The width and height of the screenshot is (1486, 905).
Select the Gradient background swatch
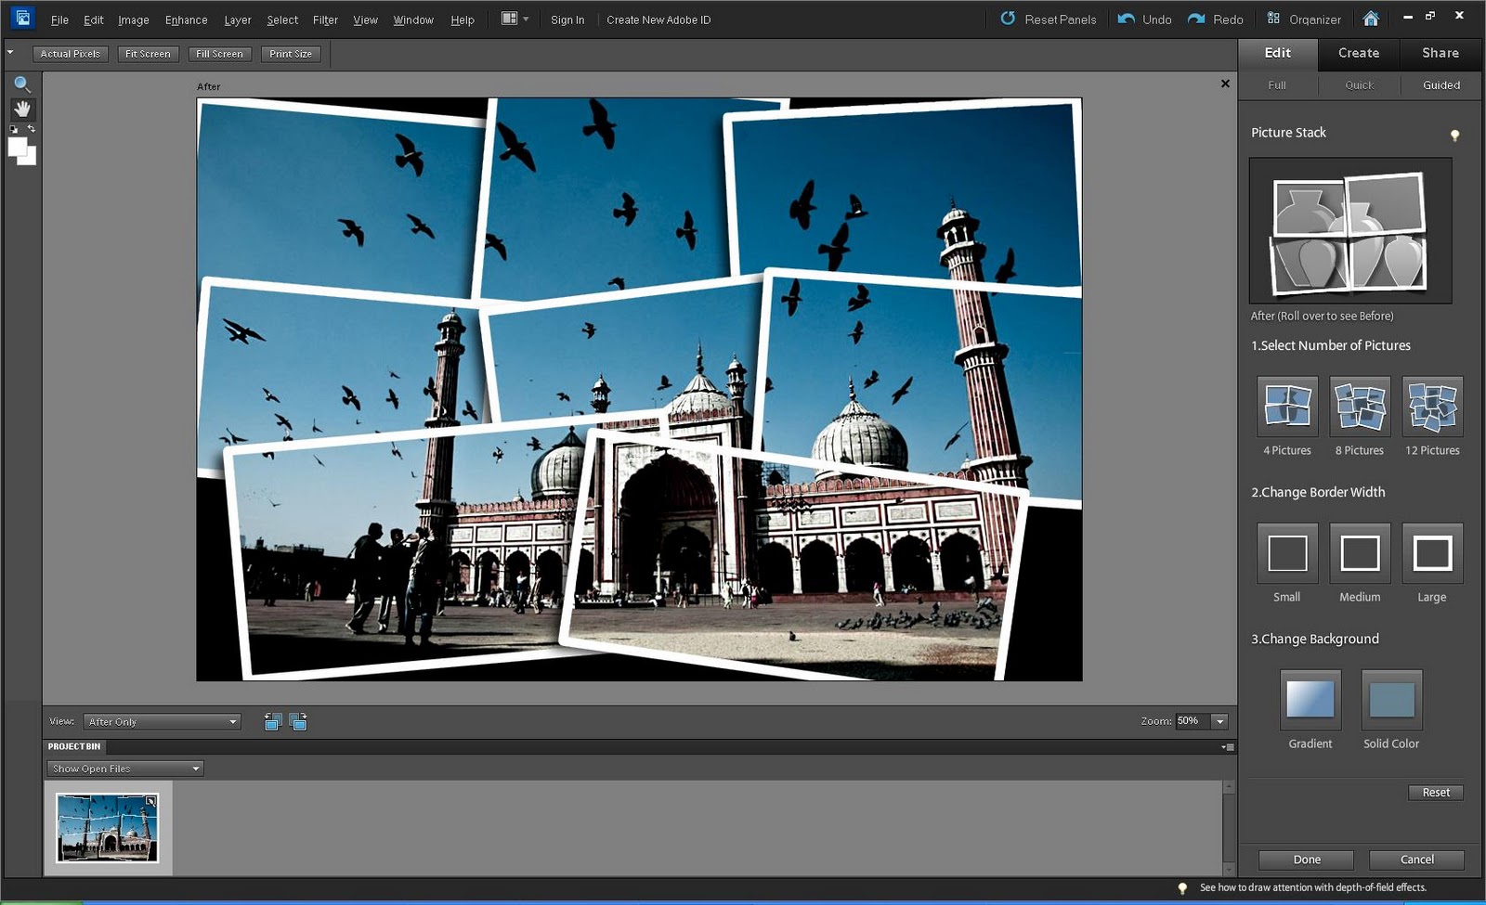tap(1310, 701)
